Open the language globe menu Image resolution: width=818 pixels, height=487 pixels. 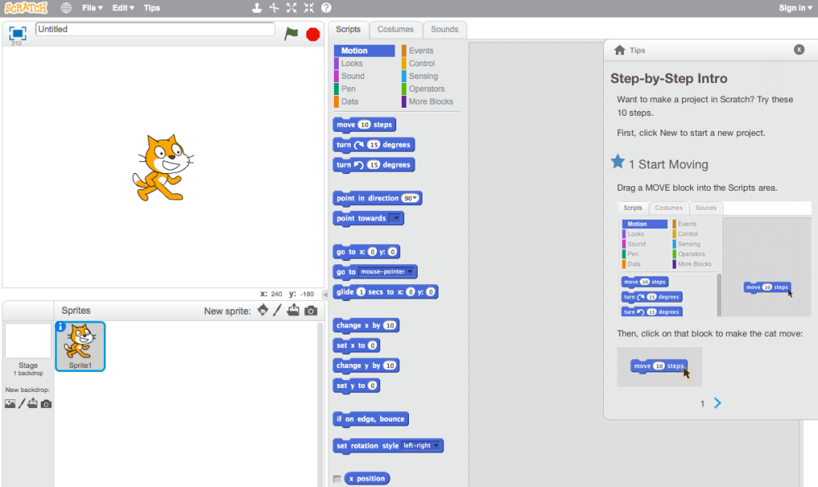point(66,8)
